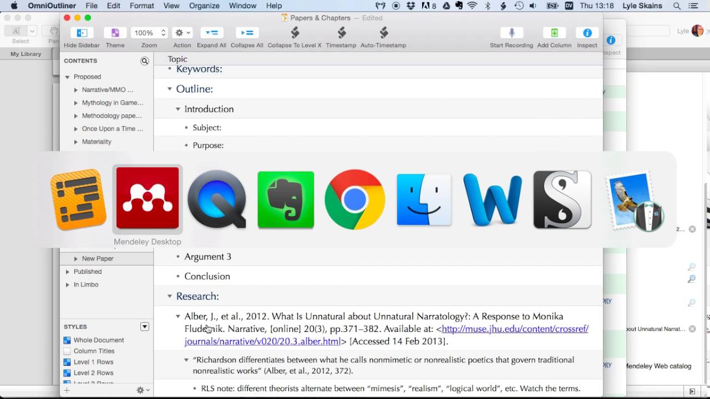
Task: Switch to Google Chrome in the app switcher
Action: pyautogui.click(x=355, y=199)
